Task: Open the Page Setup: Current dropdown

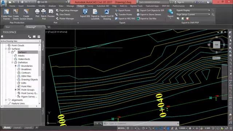Action: [x=193, y=15]
